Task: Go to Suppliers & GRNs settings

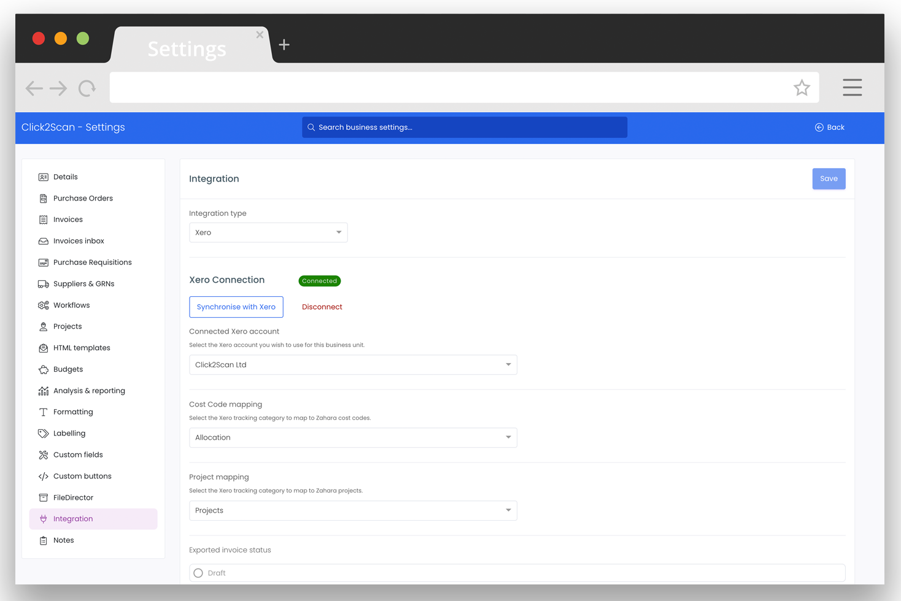Action: click(x=83, y=283)
